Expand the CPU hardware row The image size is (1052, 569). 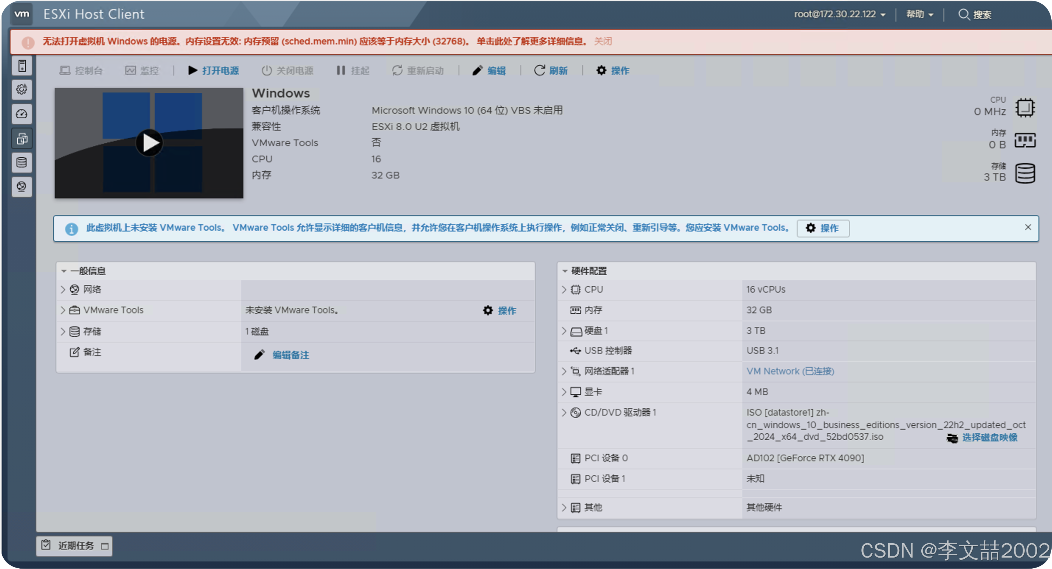[564, 290]
